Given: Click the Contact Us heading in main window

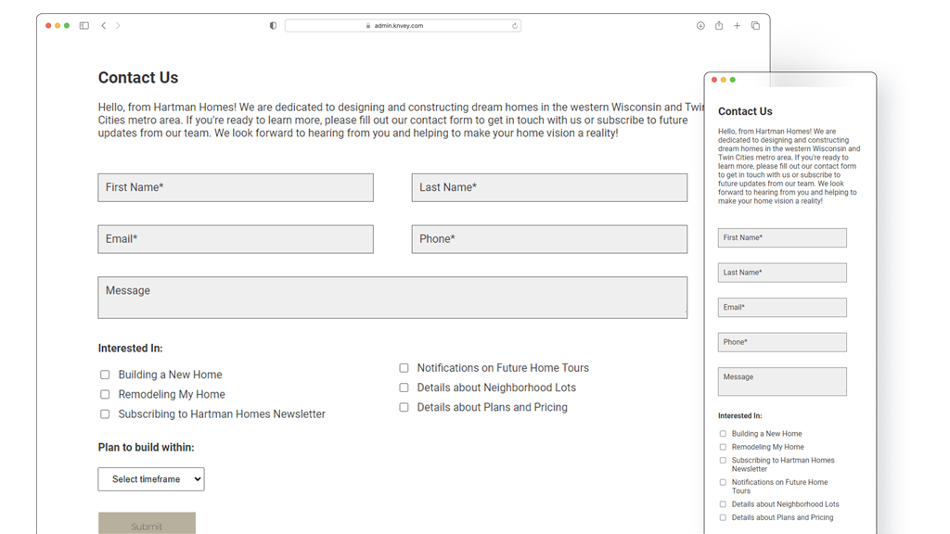Looking at the screenshot, I should point(138,78).
